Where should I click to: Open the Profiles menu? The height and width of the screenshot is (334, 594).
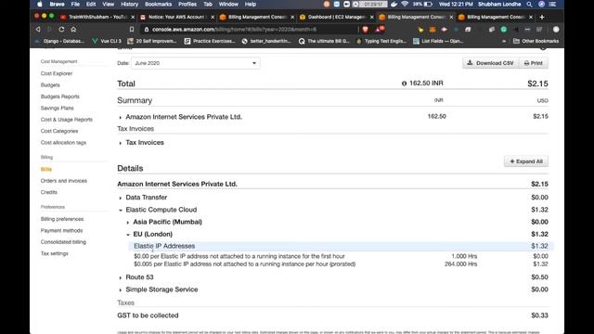(x=187, y=4)
